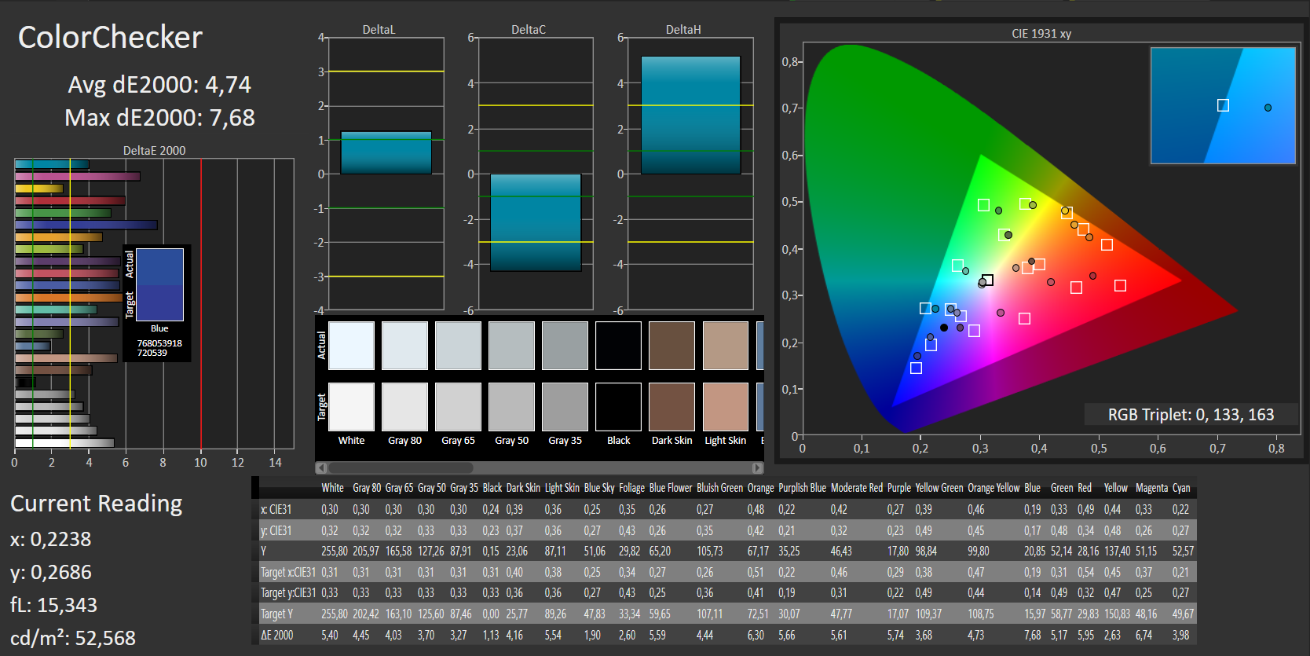Screen dimensions: 1310x656
Task: Click the x: 0,2238 current reading
Action: tap(51, 540)
